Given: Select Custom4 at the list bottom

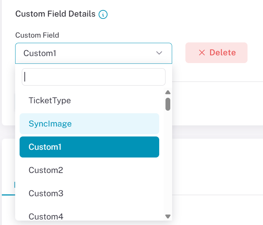Looking at the screenshot, I should click(89, 216).
